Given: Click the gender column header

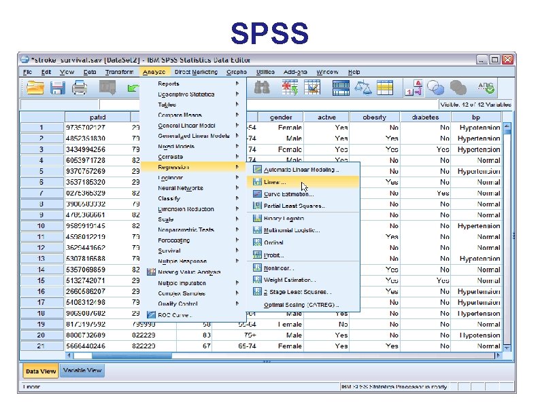Looking at the screenshot, I should point(281,117).
